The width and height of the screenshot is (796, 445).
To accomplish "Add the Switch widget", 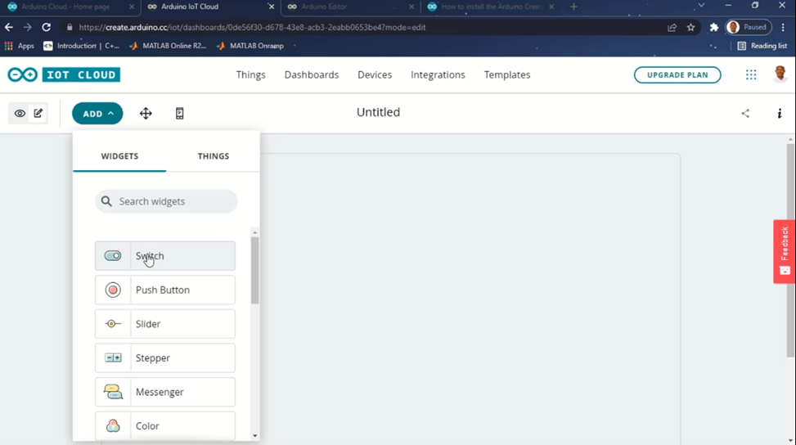I will coord(165,256).
